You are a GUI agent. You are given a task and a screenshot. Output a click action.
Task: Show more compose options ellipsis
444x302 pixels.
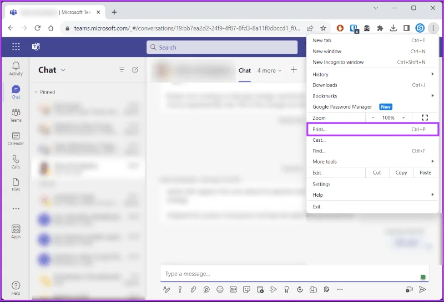point(340,289)
